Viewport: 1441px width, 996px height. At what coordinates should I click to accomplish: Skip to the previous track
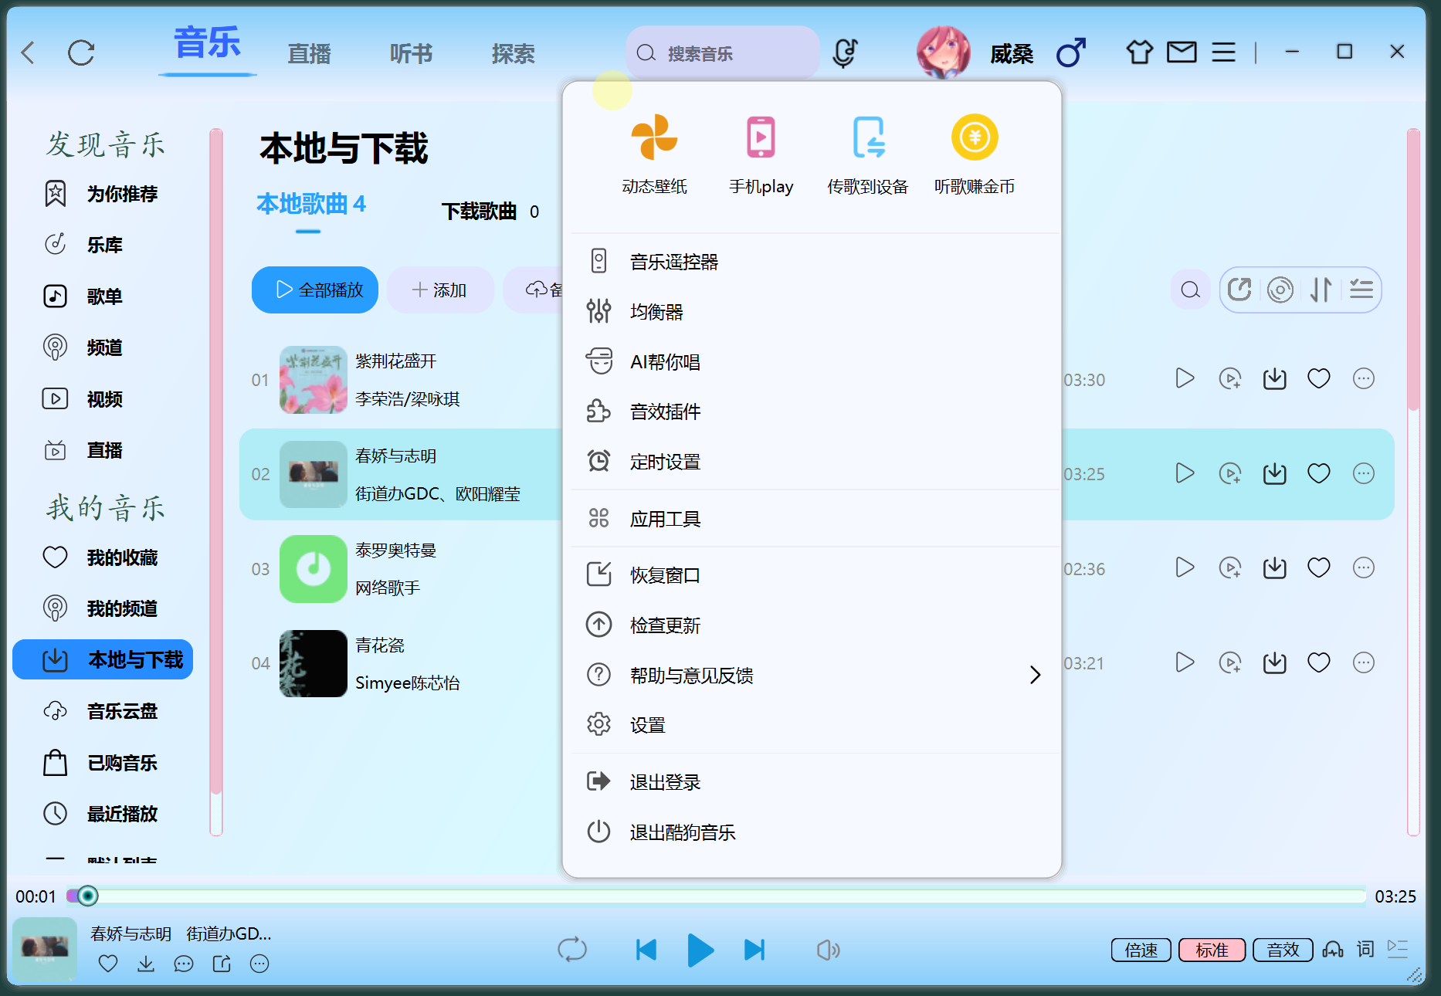tap(646, 950)
